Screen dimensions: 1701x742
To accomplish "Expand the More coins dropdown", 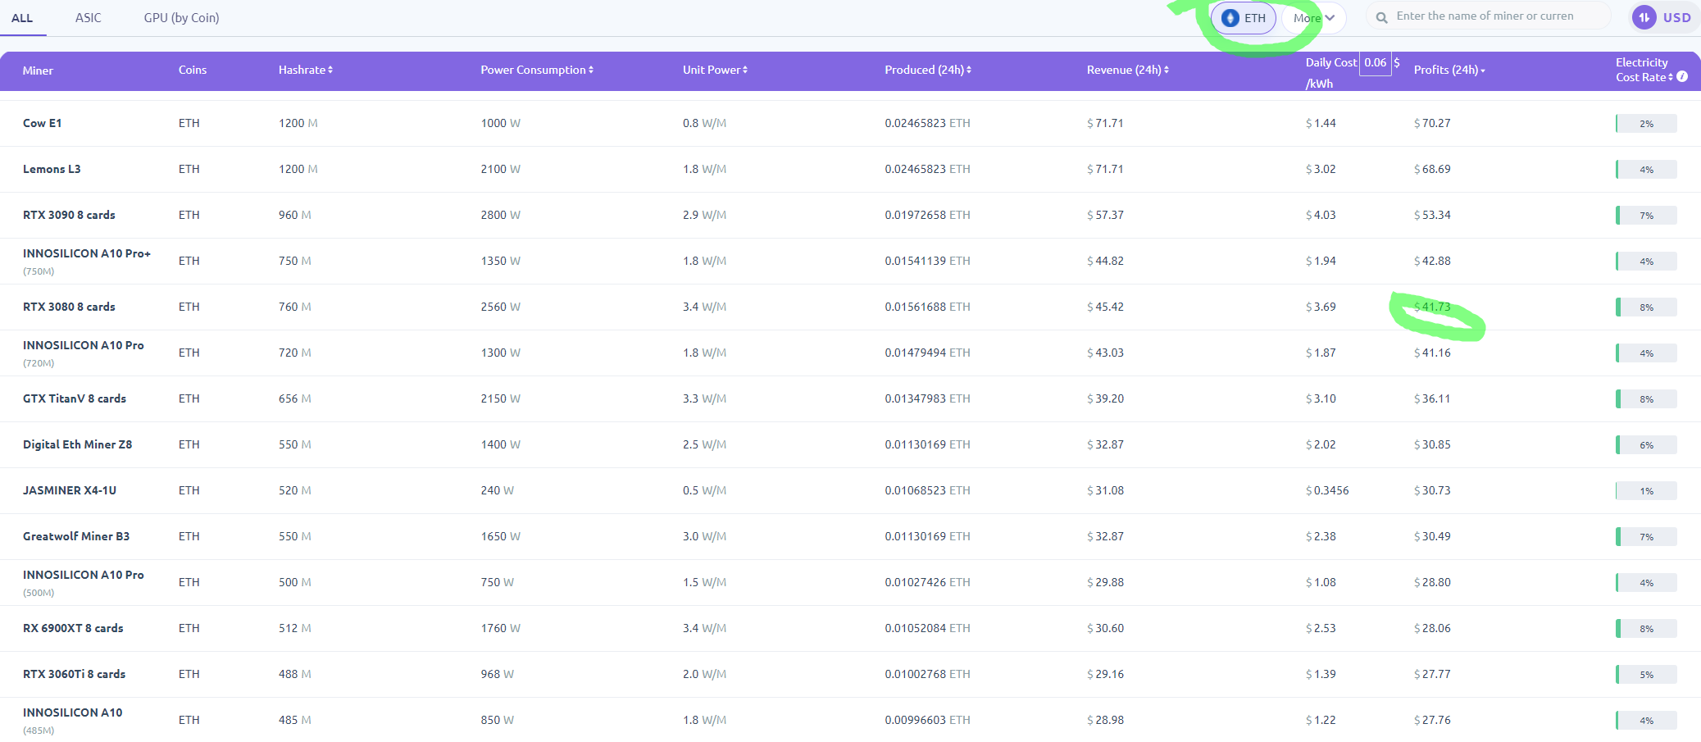I will [1314, 18].
